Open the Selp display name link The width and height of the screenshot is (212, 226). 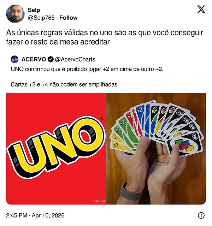[34, 10]
